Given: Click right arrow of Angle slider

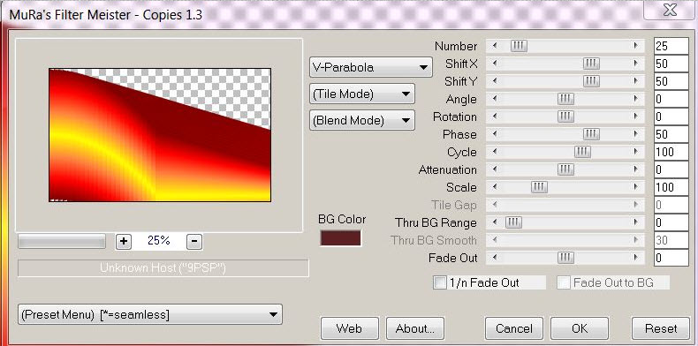Looking at the screenshot, I should pyautogui.click(x=636, y=99).
